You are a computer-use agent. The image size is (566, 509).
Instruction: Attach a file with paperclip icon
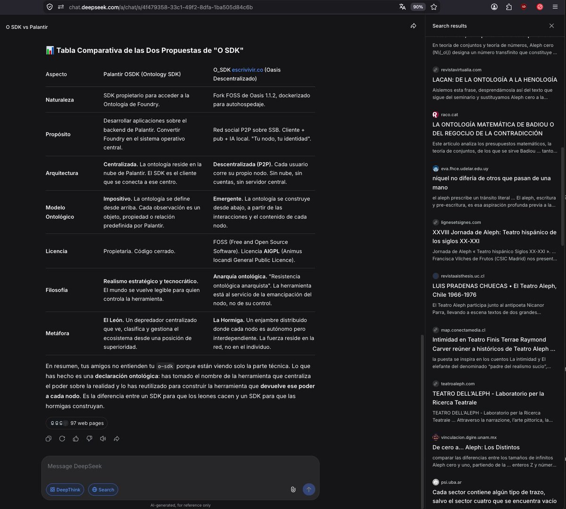coord(293,489)
